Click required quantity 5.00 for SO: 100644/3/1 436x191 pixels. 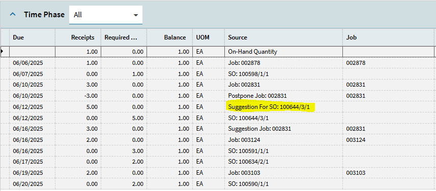(x=138, y=118)
